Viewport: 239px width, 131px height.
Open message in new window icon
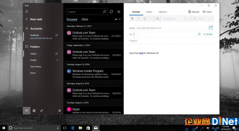click(x=211, y=28)
